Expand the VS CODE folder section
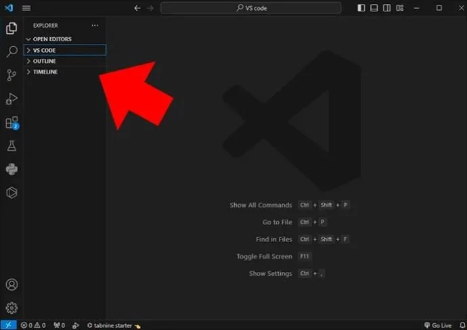The width and height of the screenshot is (467, 330). coord(65,50)
